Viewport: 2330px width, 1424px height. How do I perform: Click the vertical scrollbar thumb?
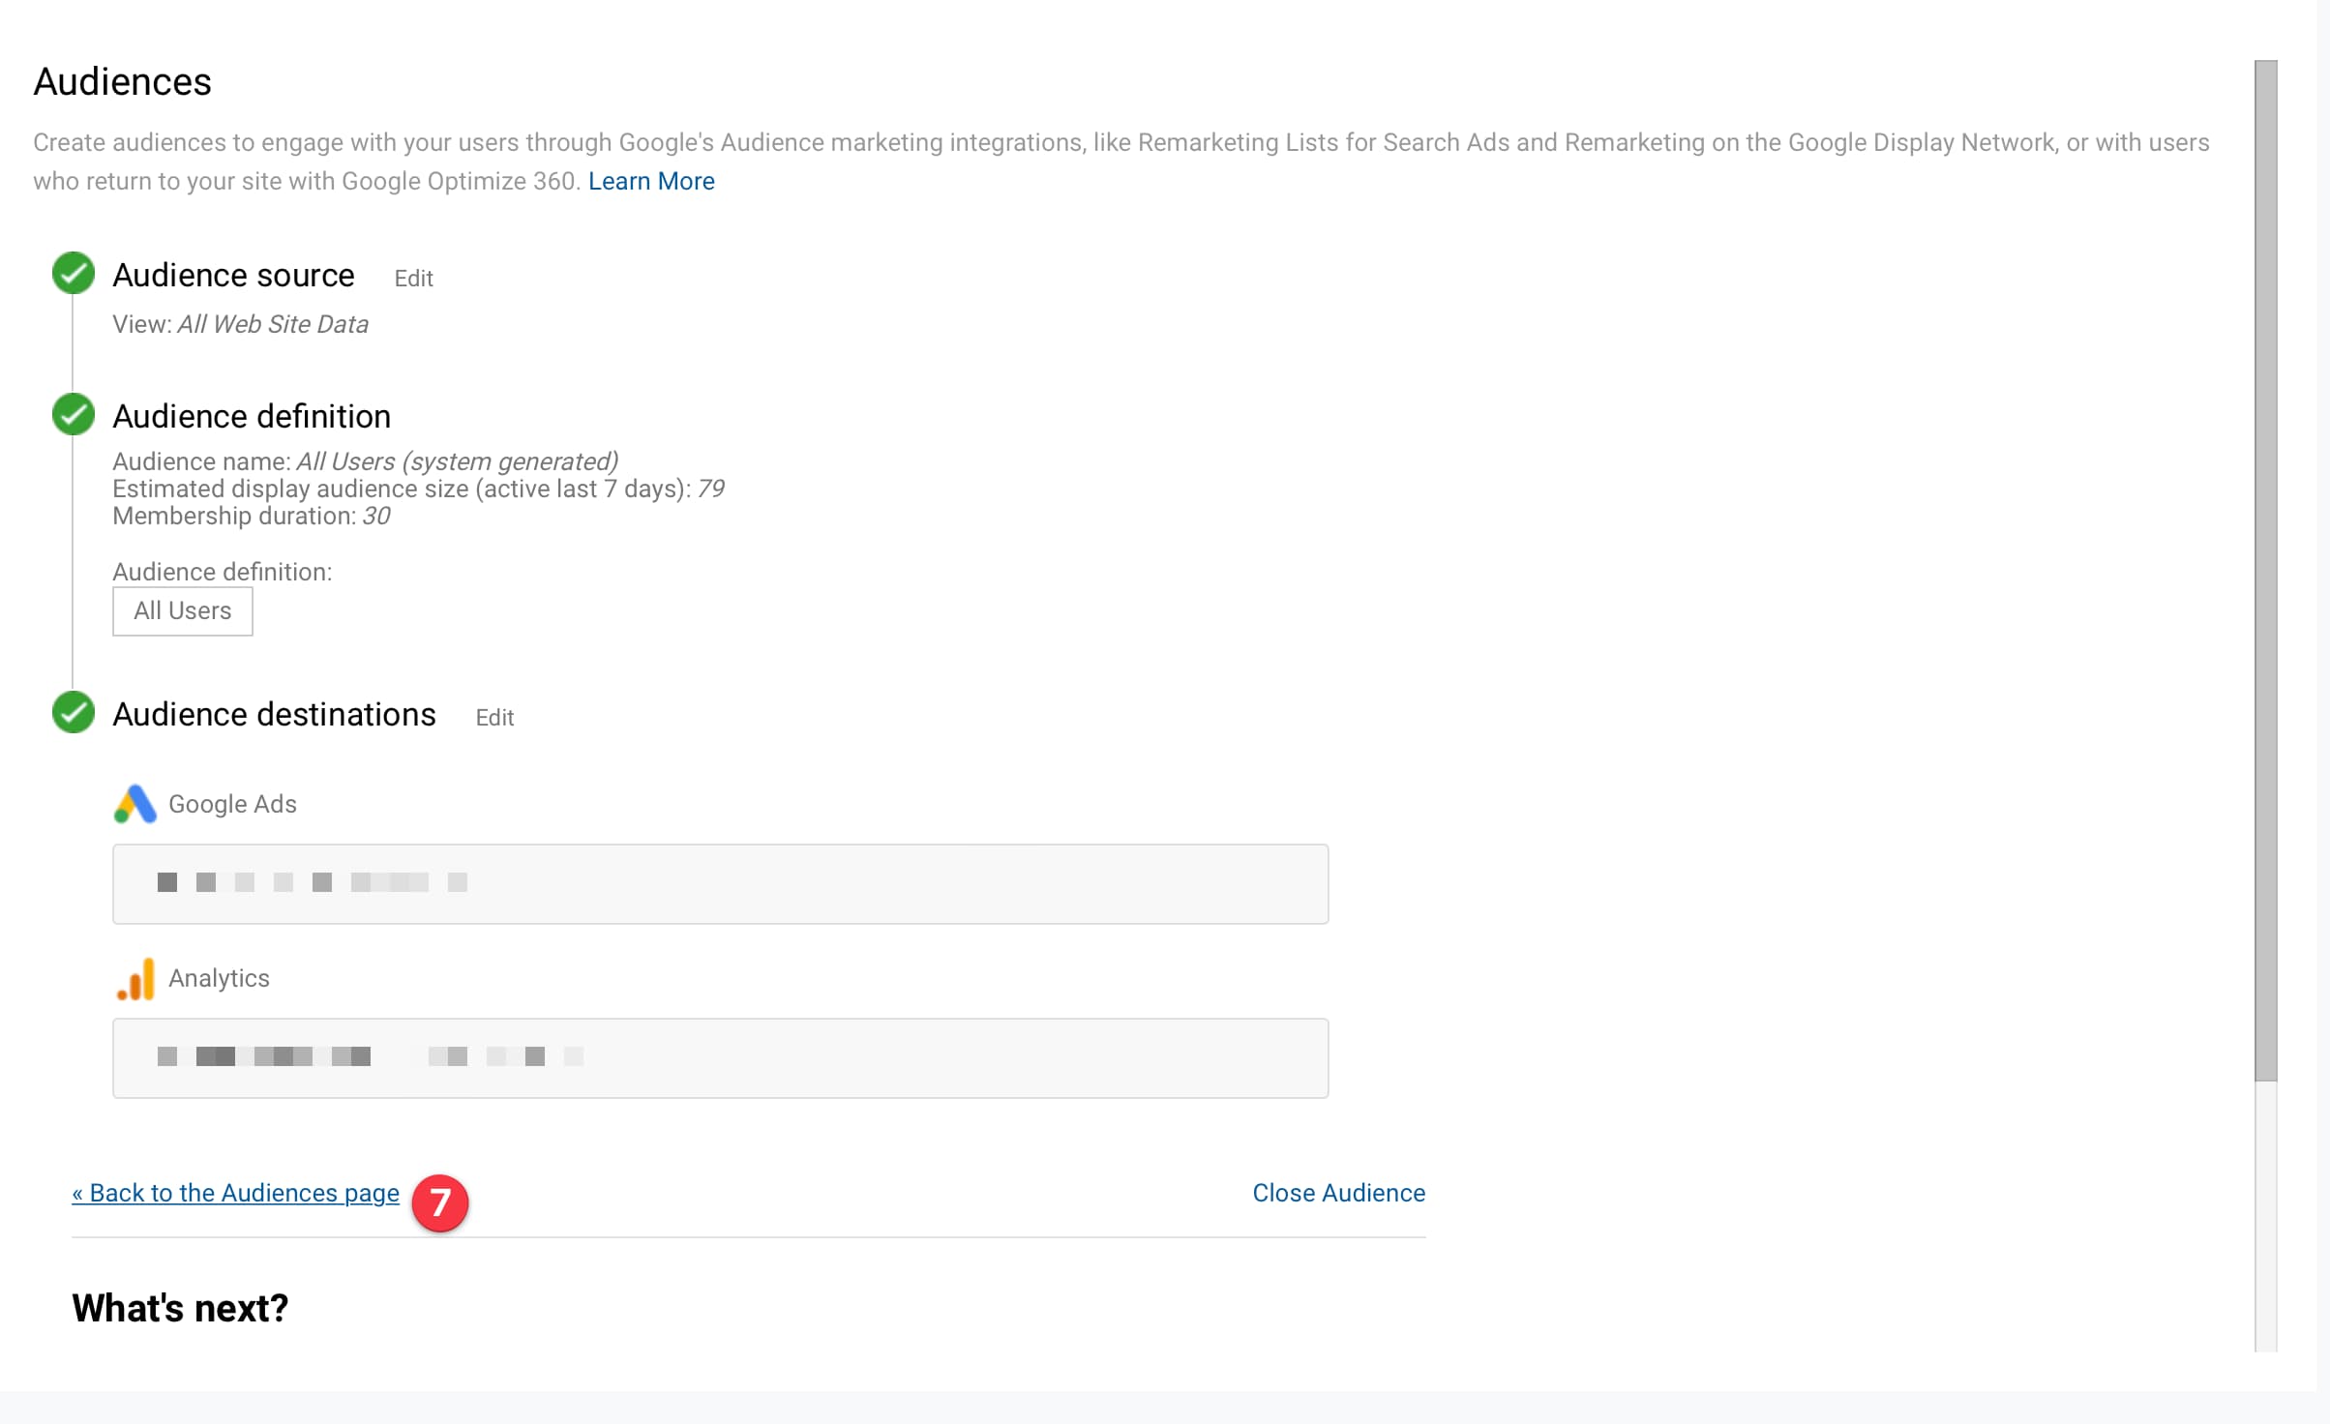coord(2266,571)
